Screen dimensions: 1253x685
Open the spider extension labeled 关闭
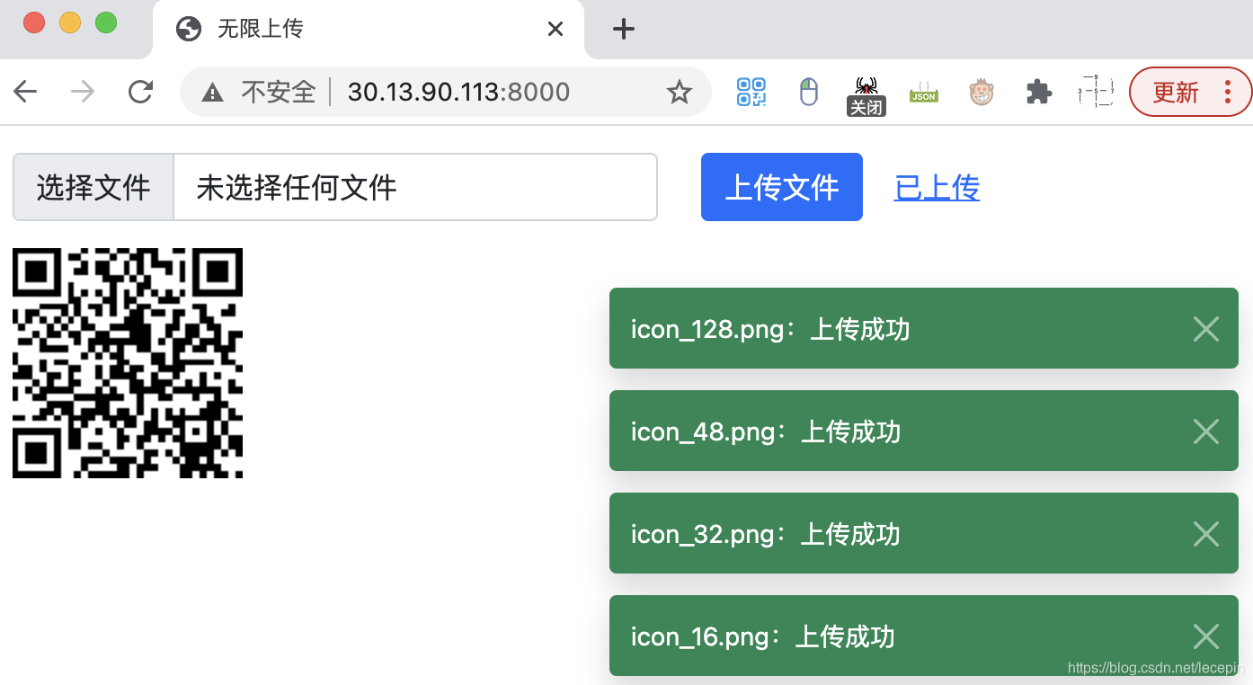pyautogui.click(x=866, y=95)
